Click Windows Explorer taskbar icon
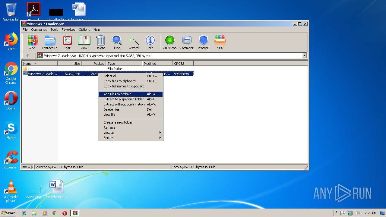Screen dimensions: 386x217 click(34, 213)
